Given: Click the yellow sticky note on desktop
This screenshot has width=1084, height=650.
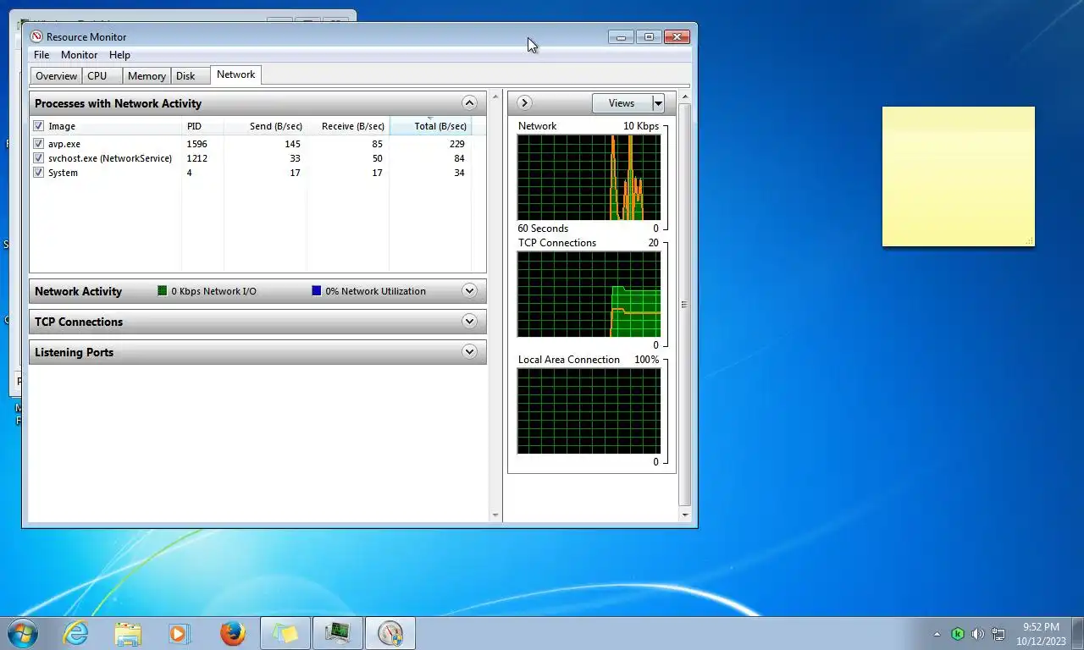Looking at the screenshot, I should coord(959,177).
